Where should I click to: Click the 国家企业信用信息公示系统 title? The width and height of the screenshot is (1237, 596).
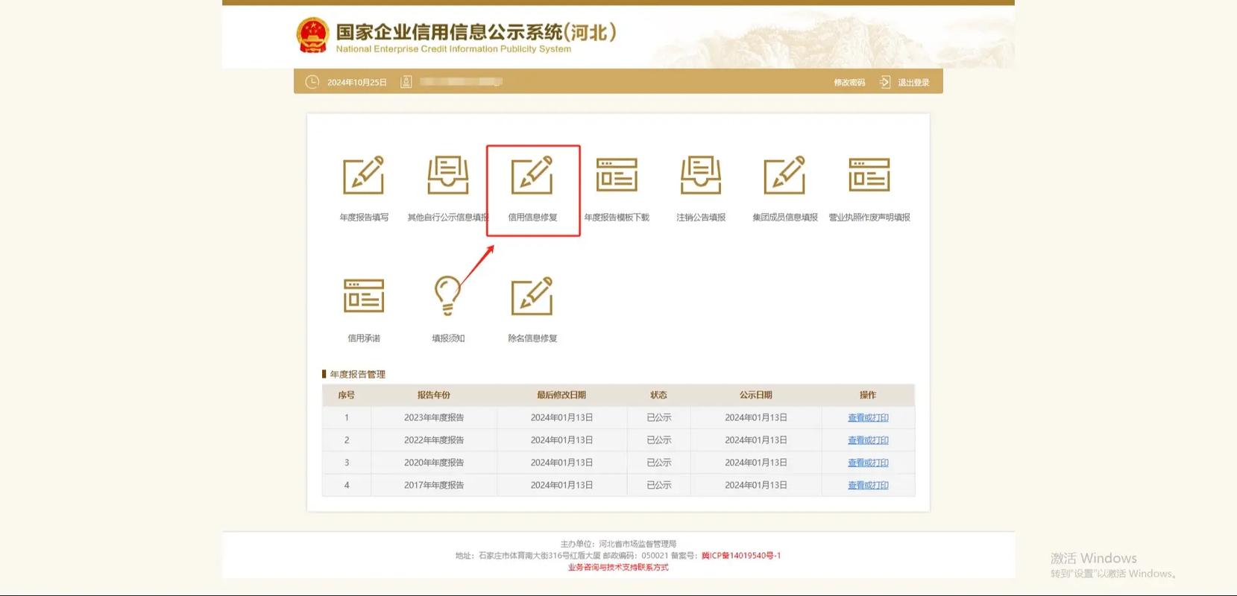476,32
